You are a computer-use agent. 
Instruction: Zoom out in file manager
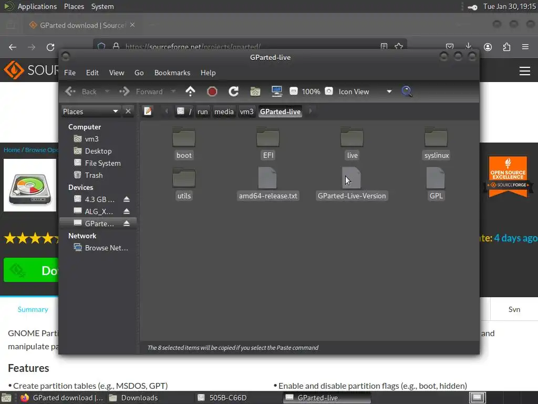(x=293, y=91)
